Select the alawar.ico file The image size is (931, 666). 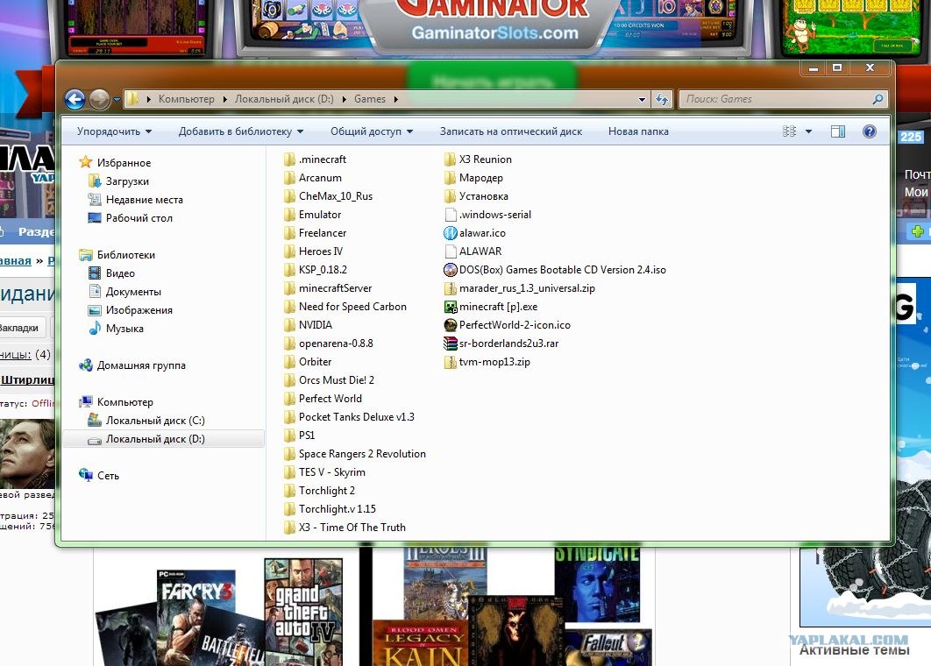point(481,233)
